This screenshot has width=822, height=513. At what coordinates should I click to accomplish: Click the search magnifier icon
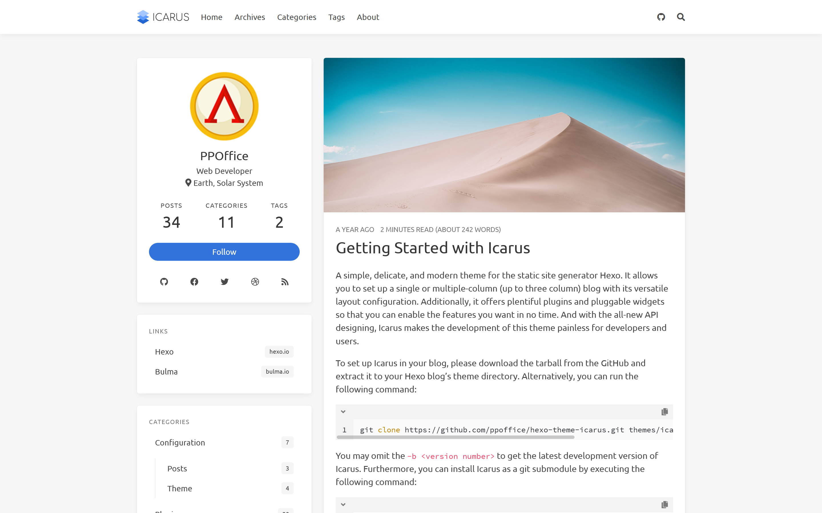pyautogui.click(x=681, y=17)
